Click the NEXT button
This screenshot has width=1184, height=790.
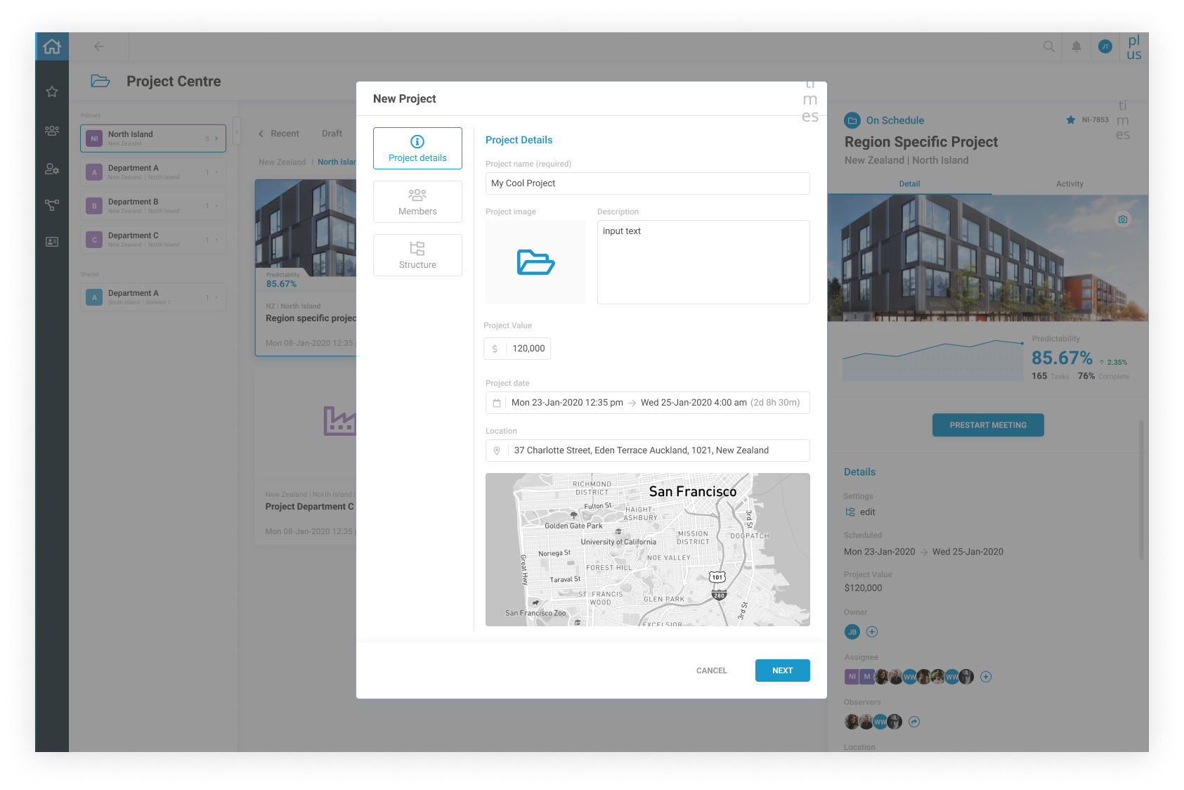pos(782,671)
